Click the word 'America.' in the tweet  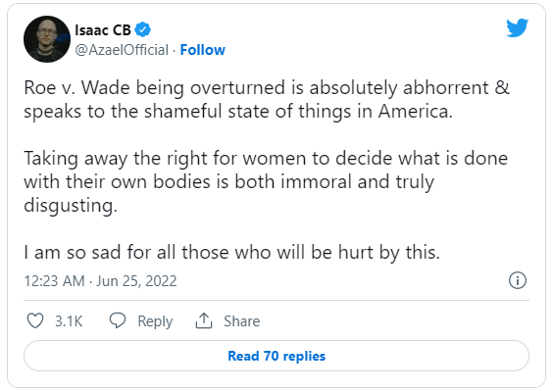(416, 111)
